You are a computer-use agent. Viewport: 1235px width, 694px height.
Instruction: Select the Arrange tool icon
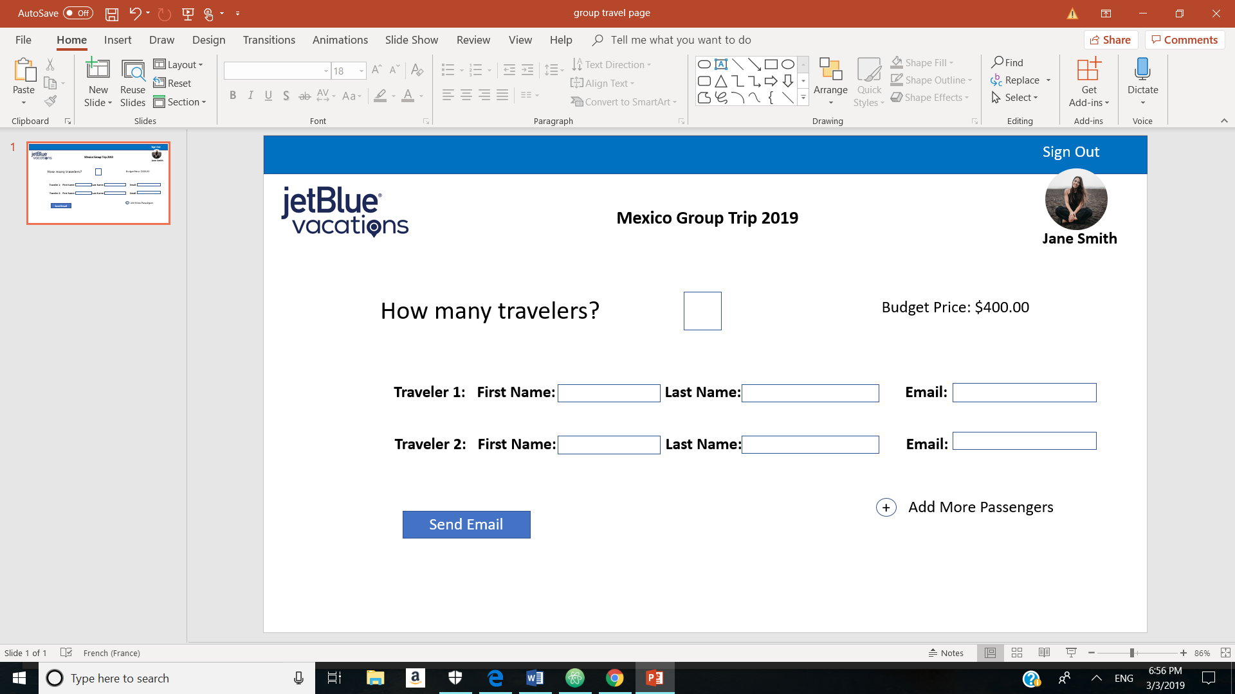point(830,69)
